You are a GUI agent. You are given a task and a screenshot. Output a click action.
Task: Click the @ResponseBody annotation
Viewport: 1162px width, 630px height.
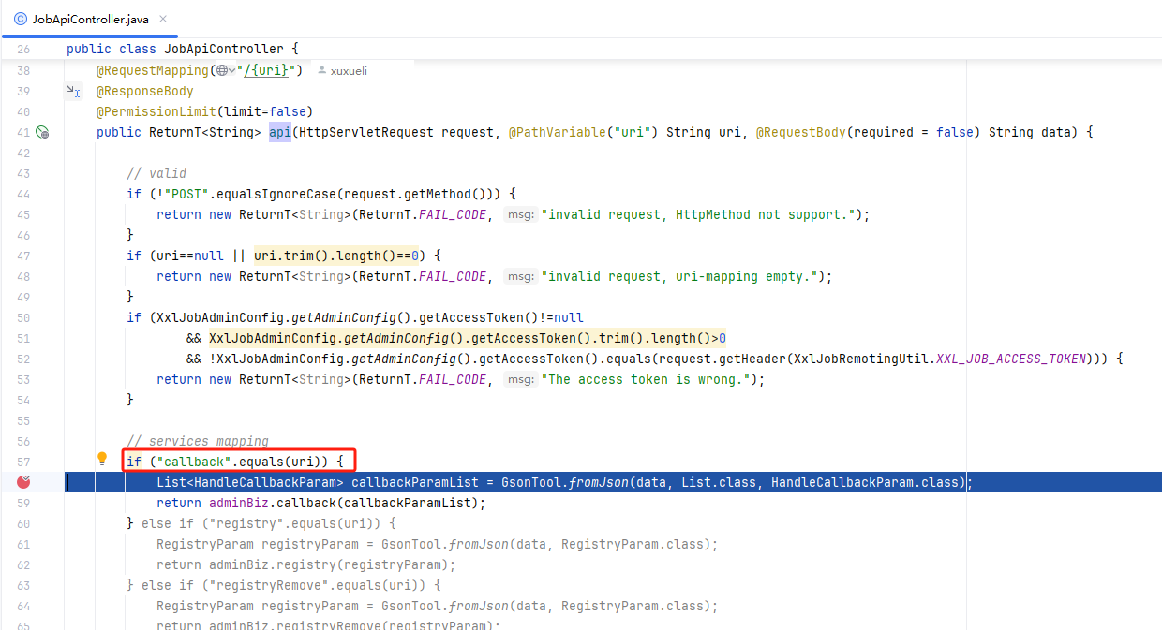[145, 92]
